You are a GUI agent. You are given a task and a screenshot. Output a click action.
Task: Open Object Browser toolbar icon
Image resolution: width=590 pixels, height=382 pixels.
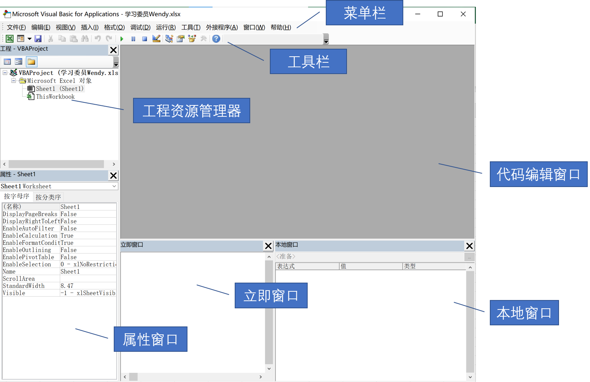[x=192, y=39]
